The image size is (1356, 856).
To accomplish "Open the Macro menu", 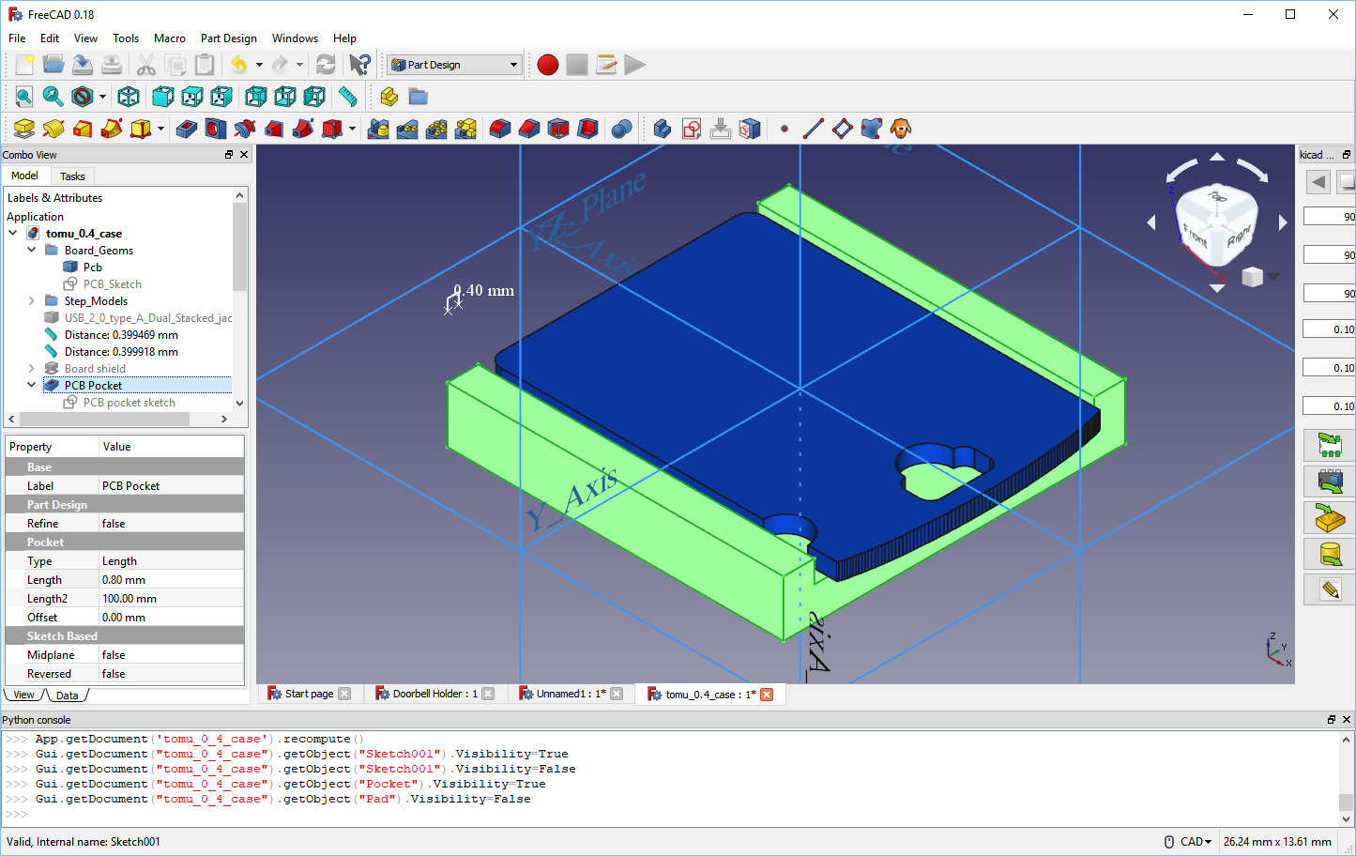I will coord(169,38).
